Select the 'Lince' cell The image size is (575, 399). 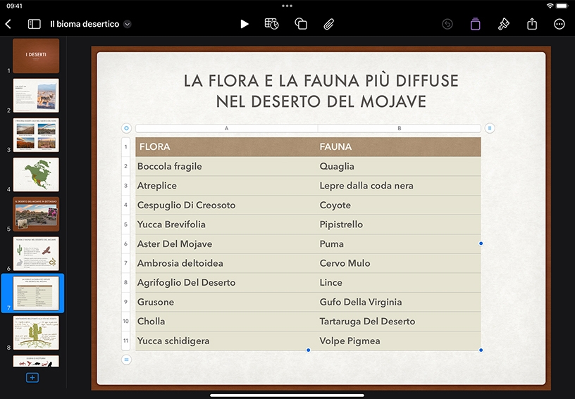tap(400, 283)
